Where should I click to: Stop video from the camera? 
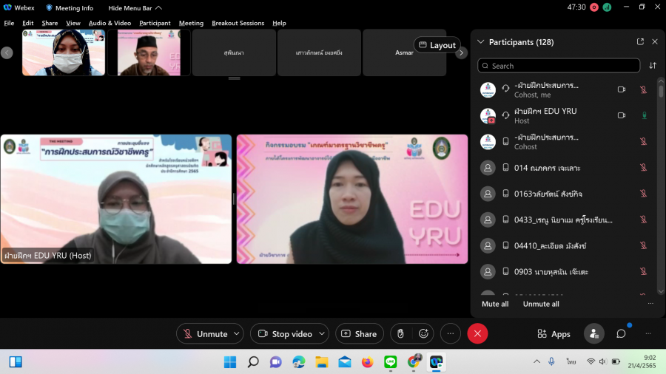click(285, 334)
